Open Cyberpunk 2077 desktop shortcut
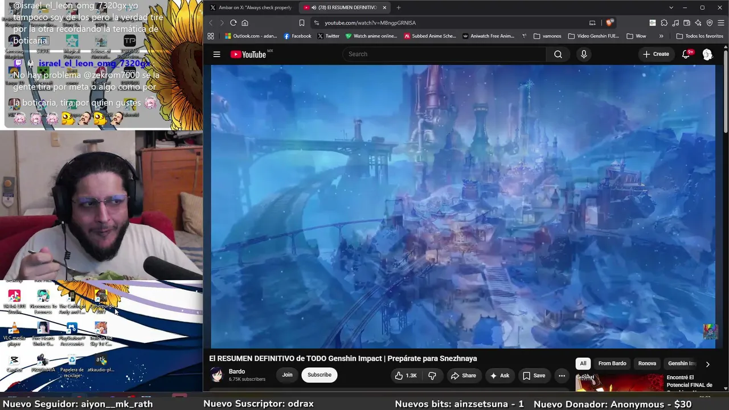This screenshot has height=410, width=729. [101, 302]
